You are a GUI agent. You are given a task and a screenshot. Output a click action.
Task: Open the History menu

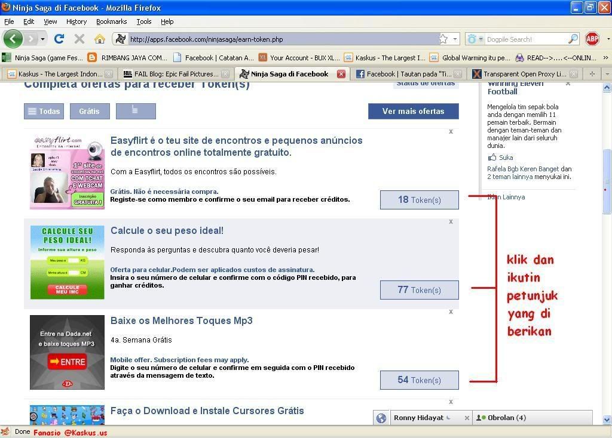[x=76, y=21]
